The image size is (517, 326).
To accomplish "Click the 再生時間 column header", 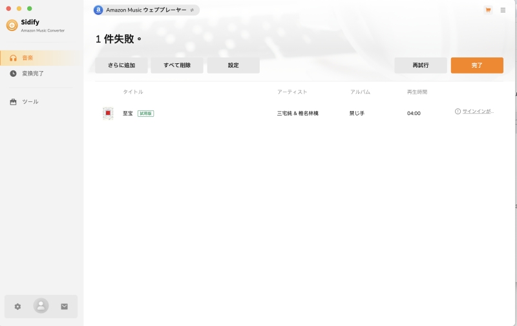I will pos(417,92).
